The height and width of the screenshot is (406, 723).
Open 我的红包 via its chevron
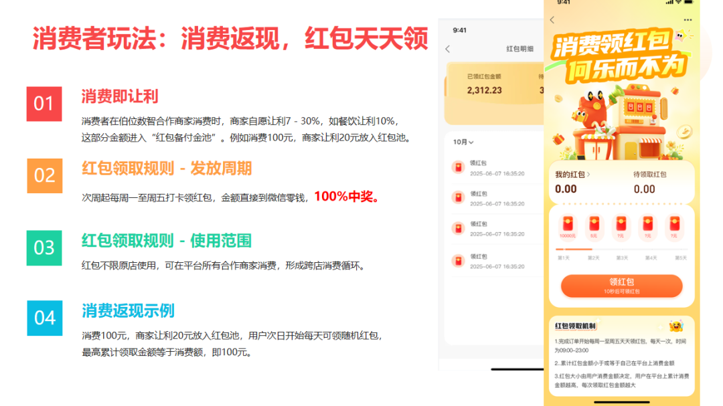[x=589, y=175]
